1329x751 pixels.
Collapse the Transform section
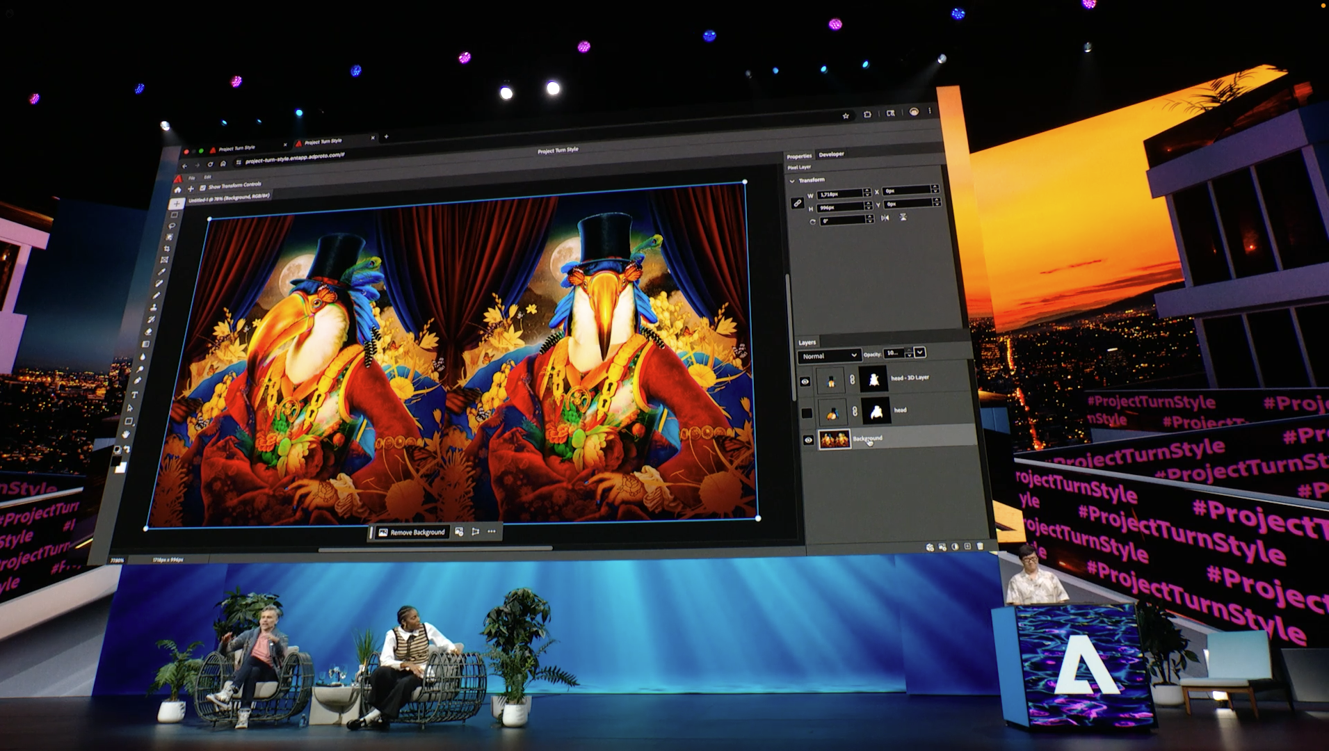pyautogui.click(x=791, y=180)
